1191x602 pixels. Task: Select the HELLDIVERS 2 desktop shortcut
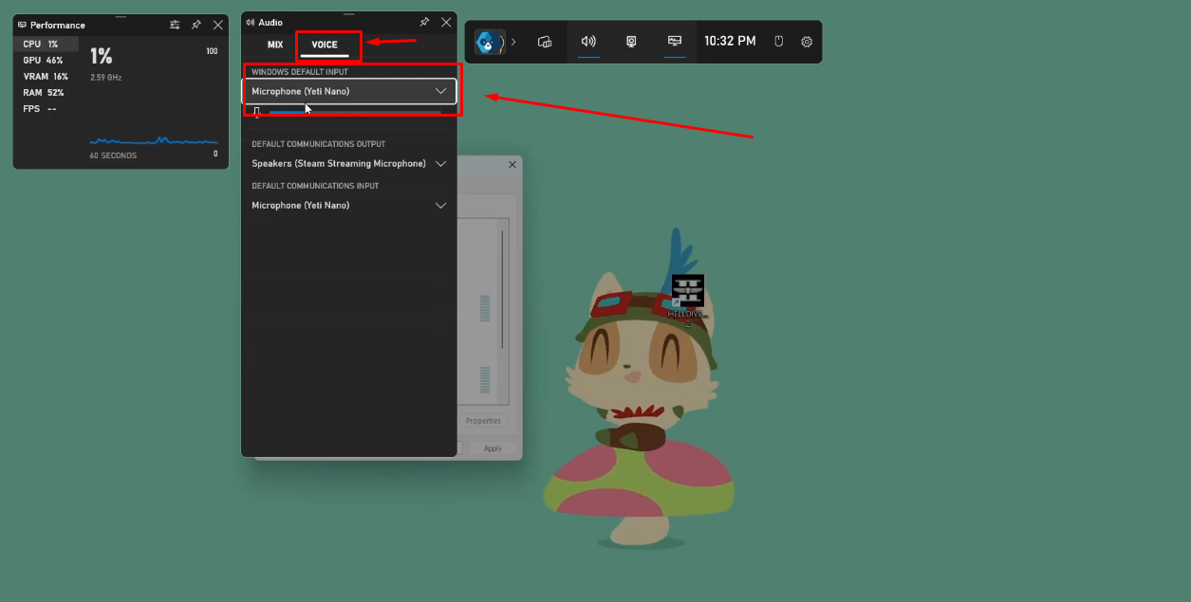688,301
